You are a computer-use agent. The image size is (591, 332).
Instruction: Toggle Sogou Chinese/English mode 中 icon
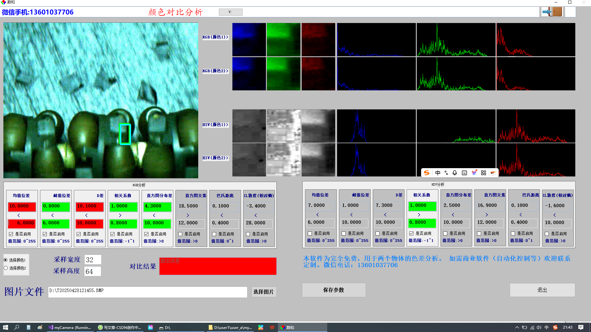pyautogui.click(x=438, y=173)
